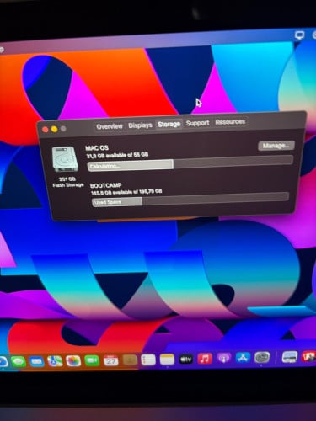Open the Preview icon after the dock divider
Viewport: 316px width, 421px height.
(x=290, y=357)
